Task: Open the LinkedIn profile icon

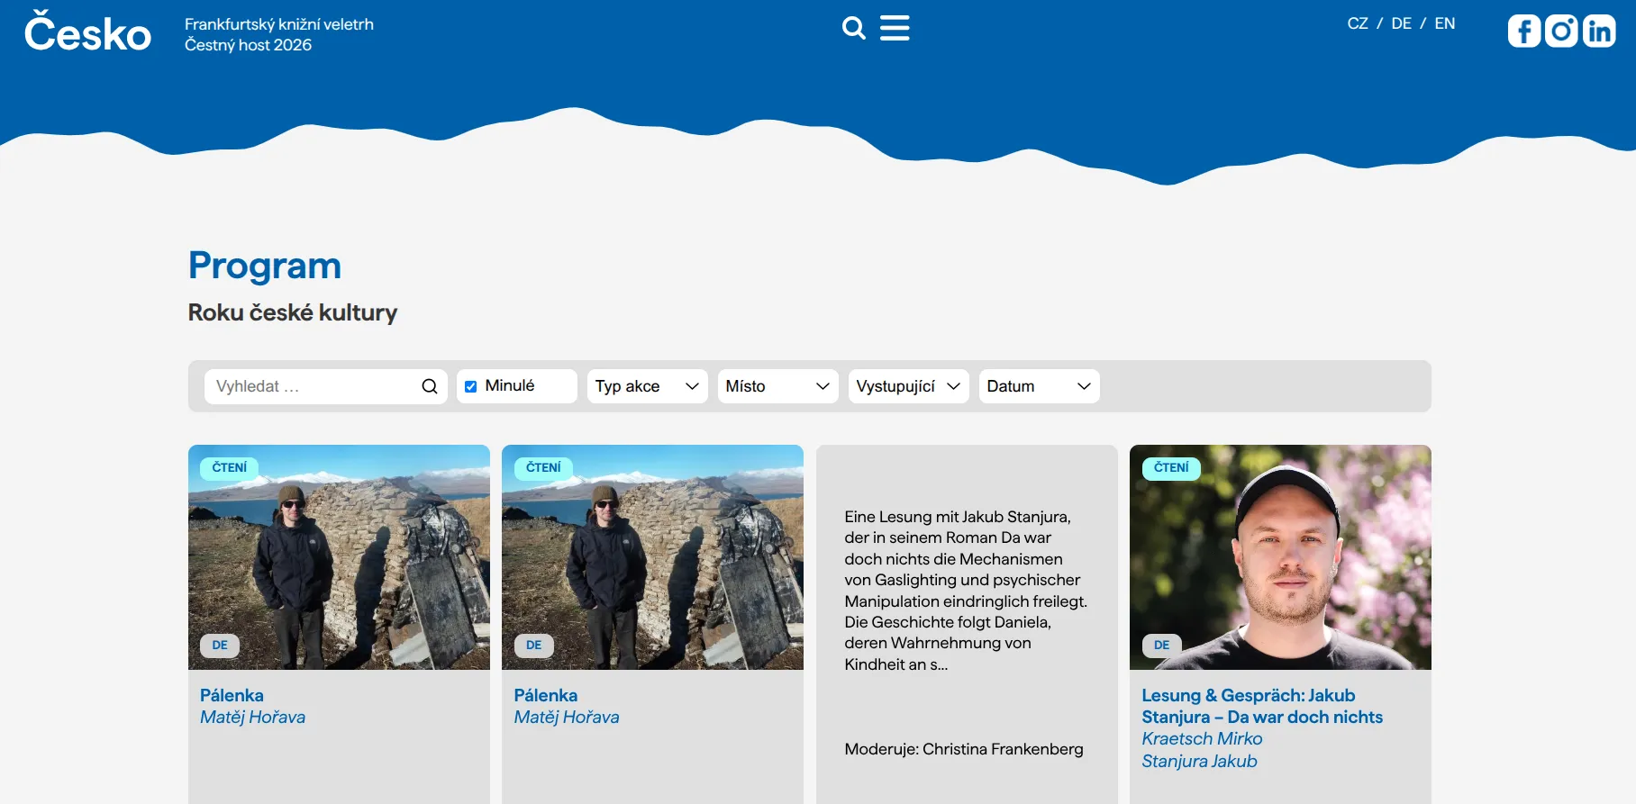Action: pos(1599,31)
